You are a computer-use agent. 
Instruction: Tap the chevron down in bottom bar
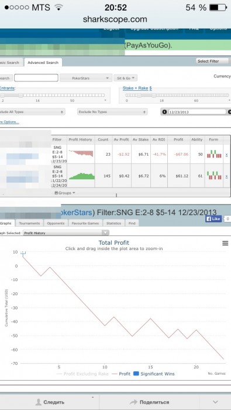click(215, 402)
